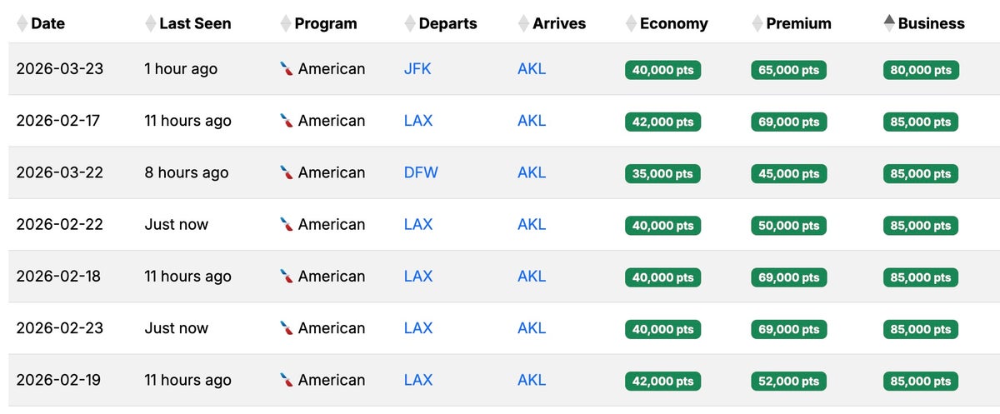The width and height of the screenshot is (1000, 414).
Task: Click American Airlines logo in the DFW row
Action: tap(287, 172)
